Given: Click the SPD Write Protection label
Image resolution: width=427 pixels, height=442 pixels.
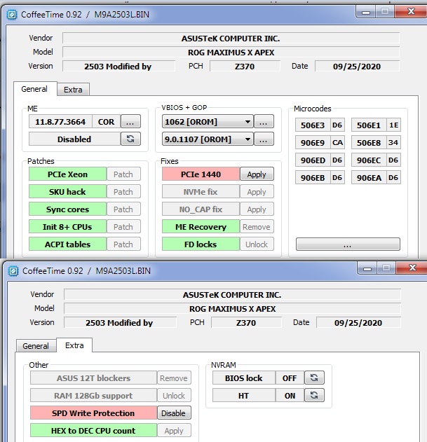Looking at the screenshot, I should pyautogui.click(x=93, y=413).
